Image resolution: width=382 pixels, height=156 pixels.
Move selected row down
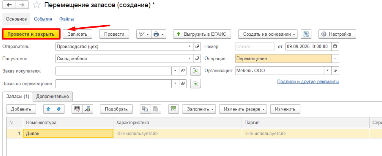point(59,109)
